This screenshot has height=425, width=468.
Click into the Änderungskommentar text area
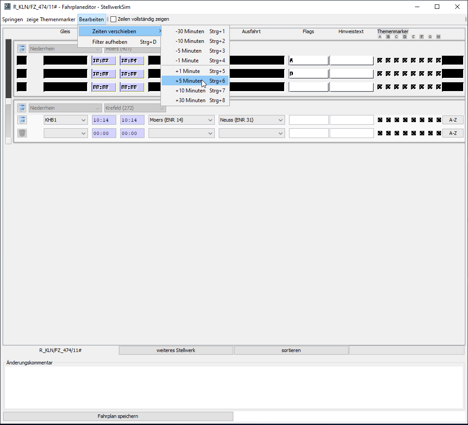point(234,387)
